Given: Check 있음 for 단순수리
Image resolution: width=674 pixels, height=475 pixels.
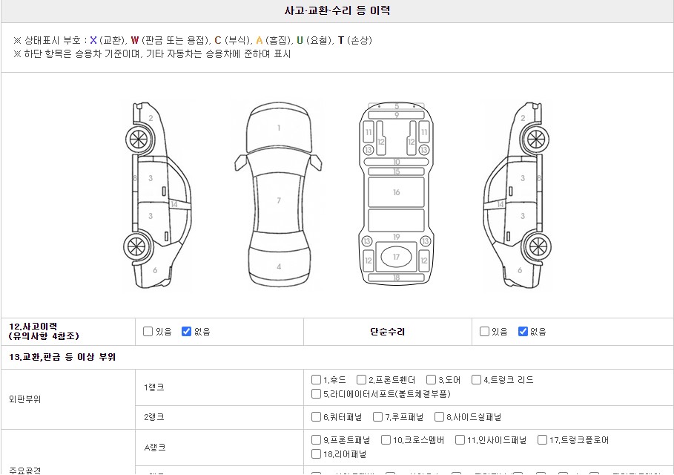Looking at the screenshot, I should [484, 332].
